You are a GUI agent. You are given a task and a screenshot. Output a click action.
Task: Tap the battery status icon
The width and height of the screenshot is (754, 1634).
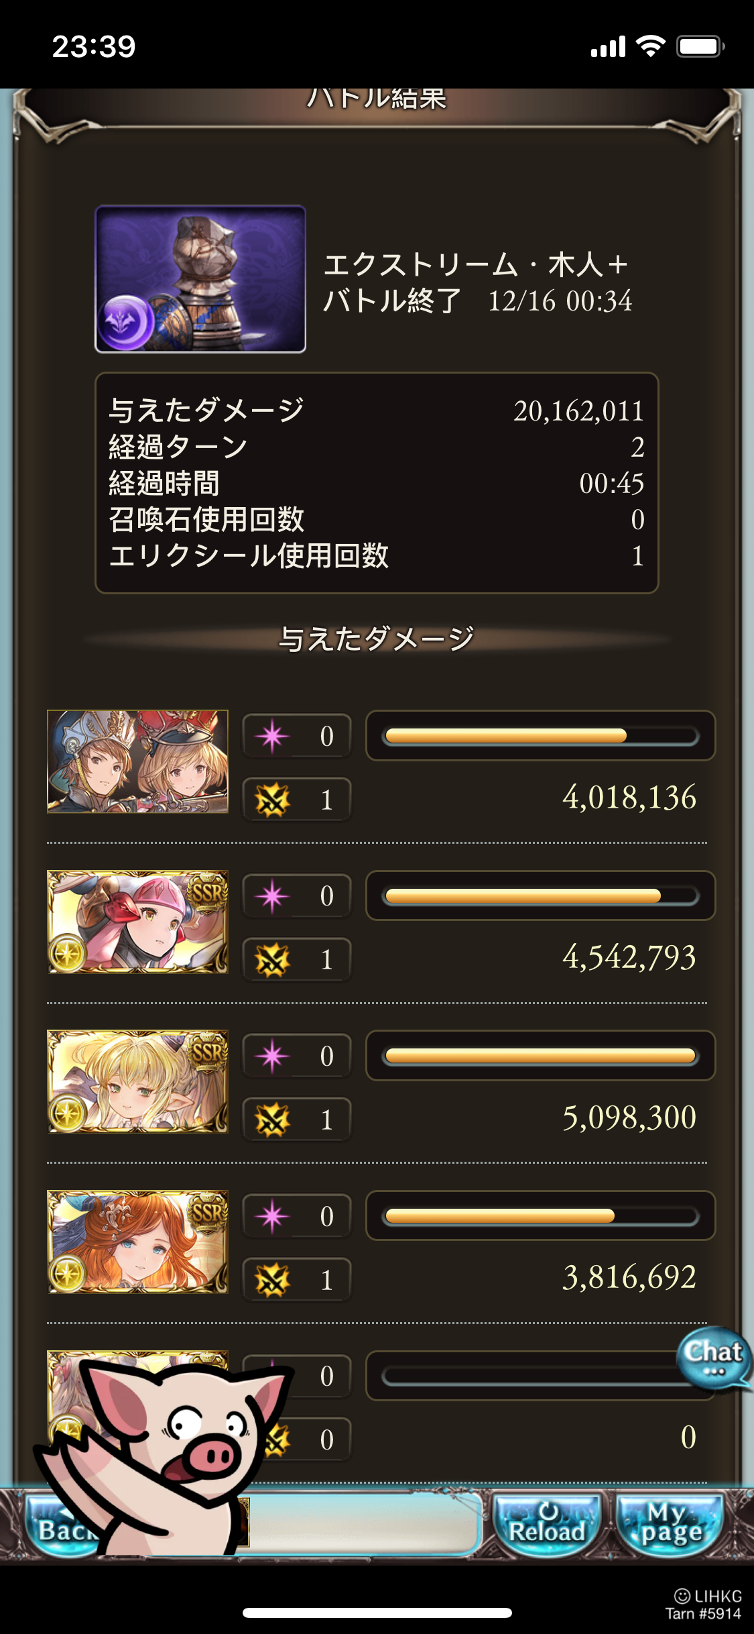tap(700, 46)
